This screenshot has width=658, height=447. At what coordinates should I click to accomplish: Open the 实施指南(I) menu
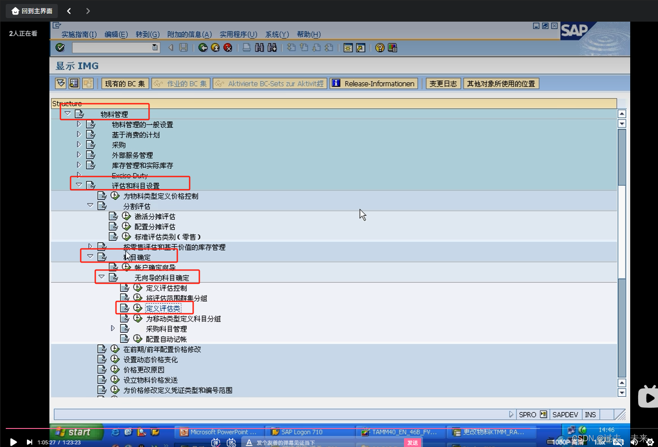(x=79, y=34)
